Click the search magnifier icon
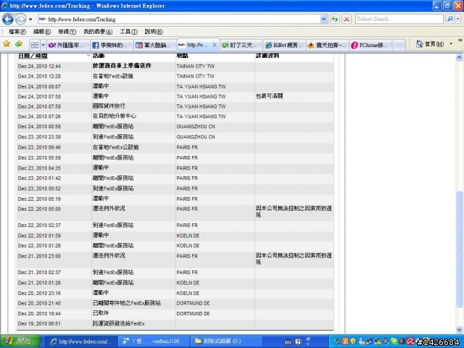 pyautogui.click(x=449, y=20)
